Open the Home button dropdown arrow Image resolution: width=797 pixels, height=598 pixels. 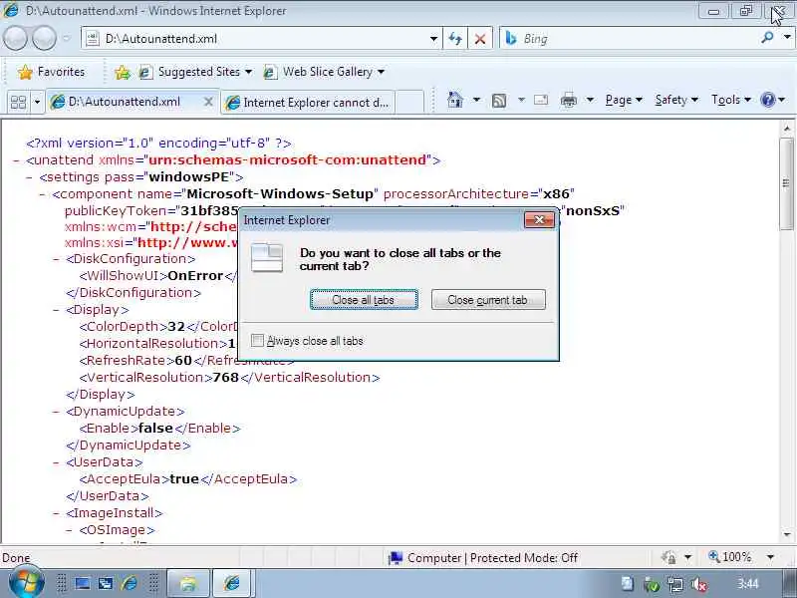476,100
